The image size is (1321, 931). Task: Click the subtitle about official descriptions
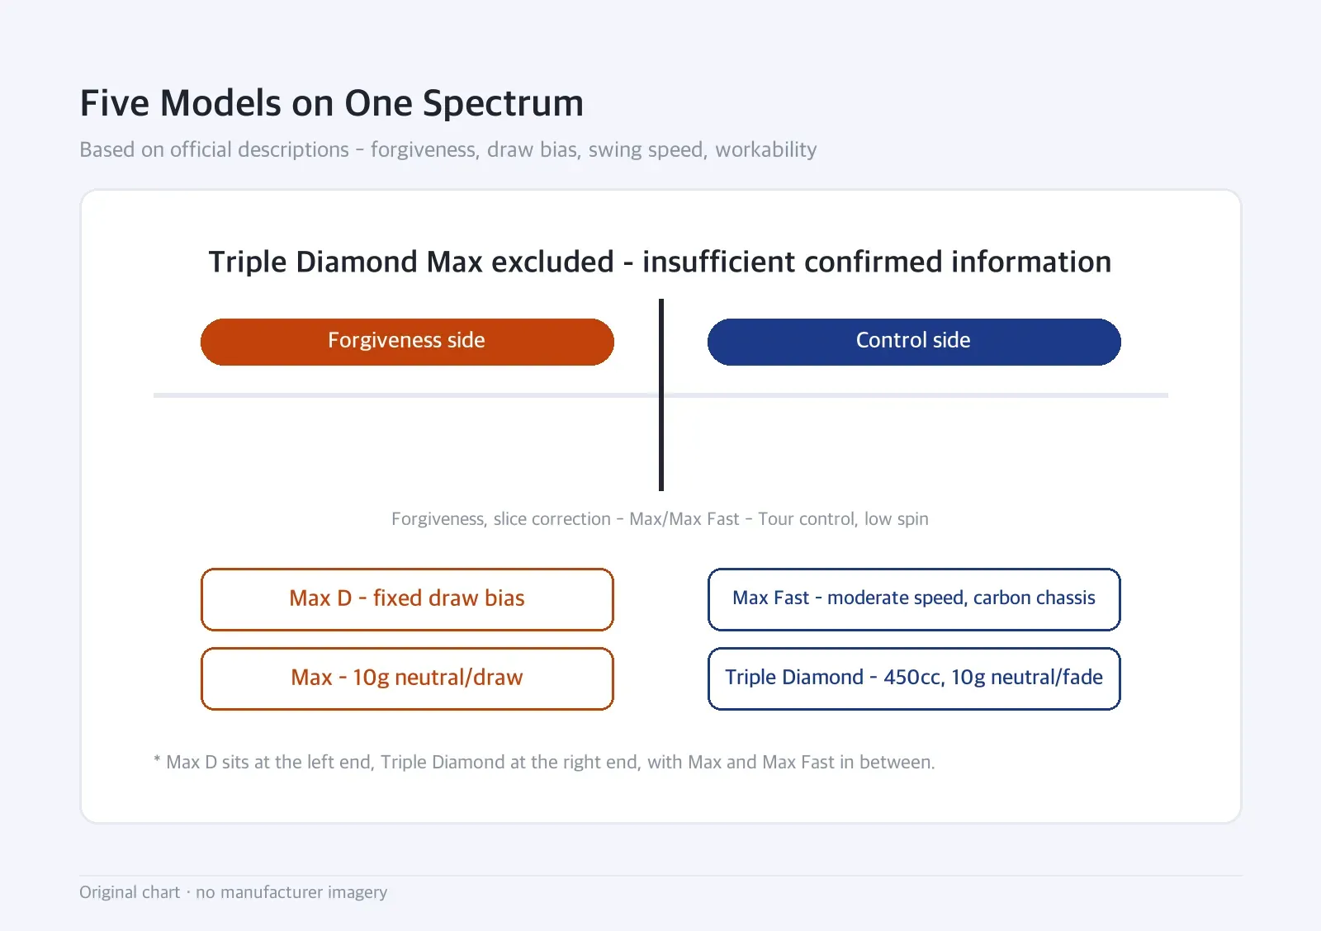[x=448, y=150]
